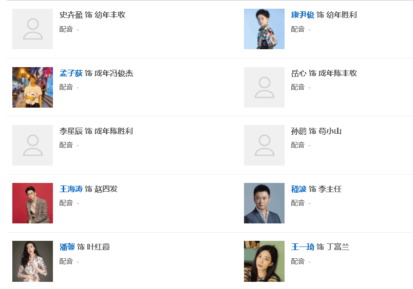Follow the 王海涛 name link

(71, 189)
